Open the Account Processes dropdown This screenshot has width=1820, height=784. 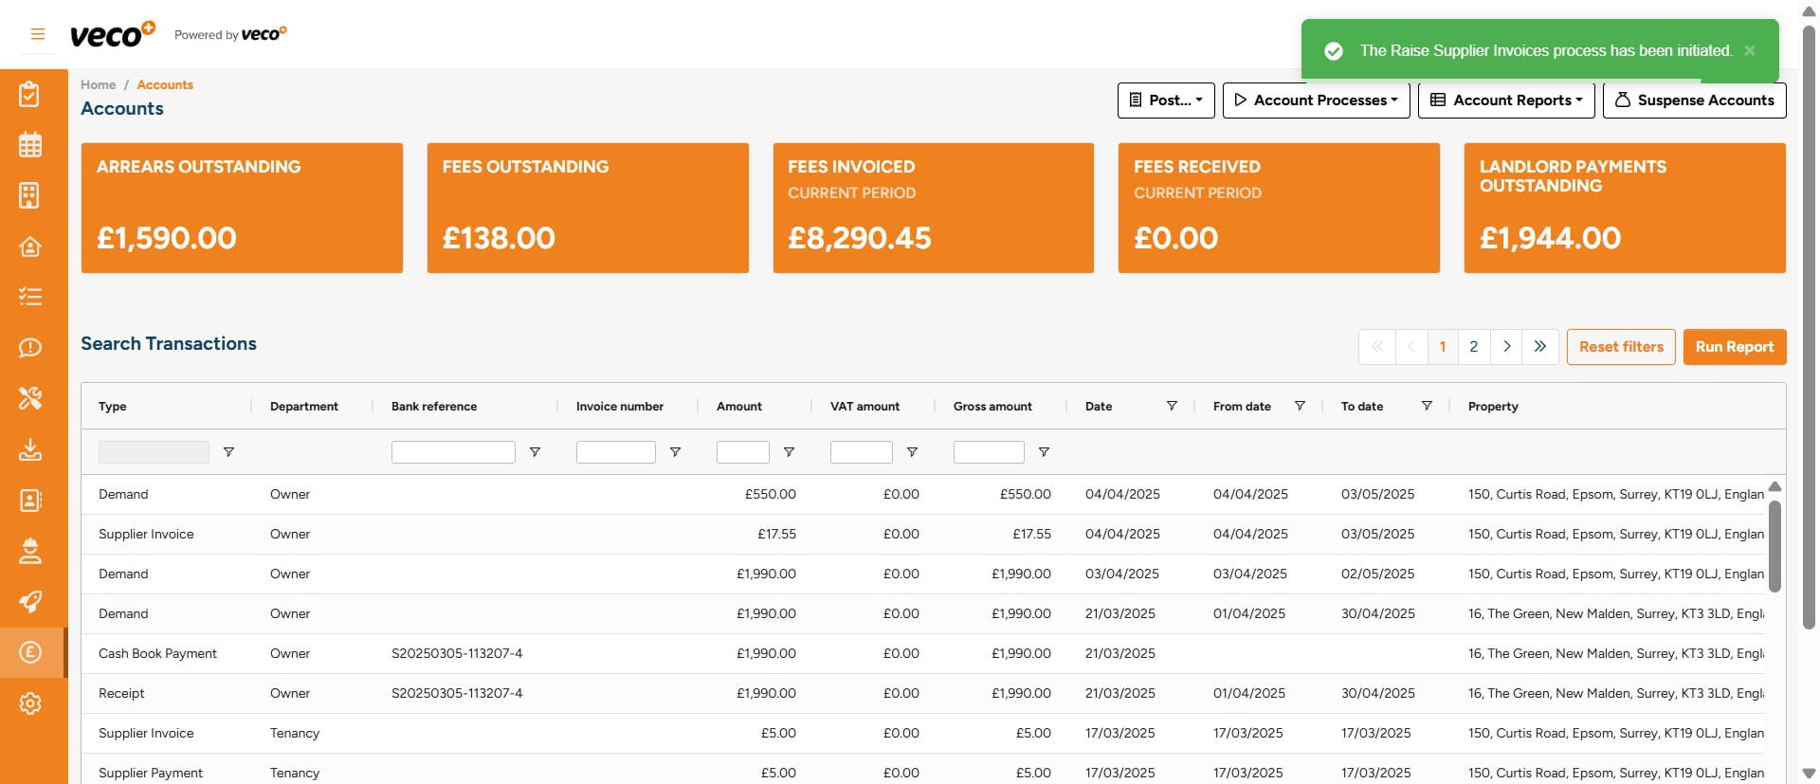(1316, 100)
